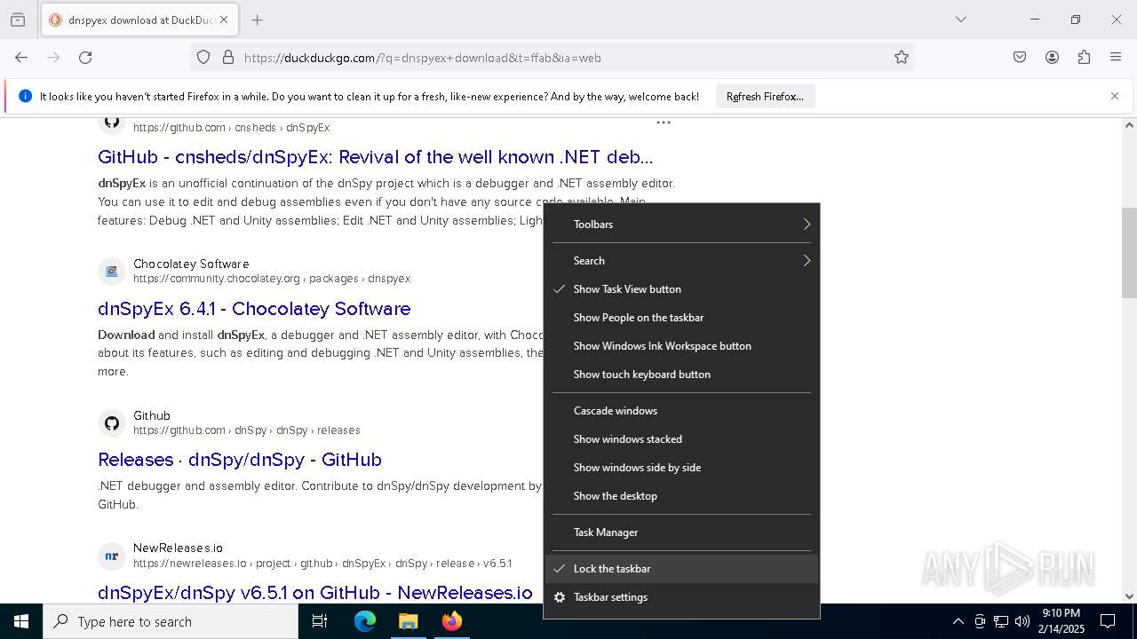Open Save to Pocket icon
Image resolution: width=1137 pixels, height=639 pixels.
pos(1020,58)
